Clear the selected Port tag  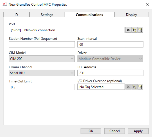(x=128, y=30)
